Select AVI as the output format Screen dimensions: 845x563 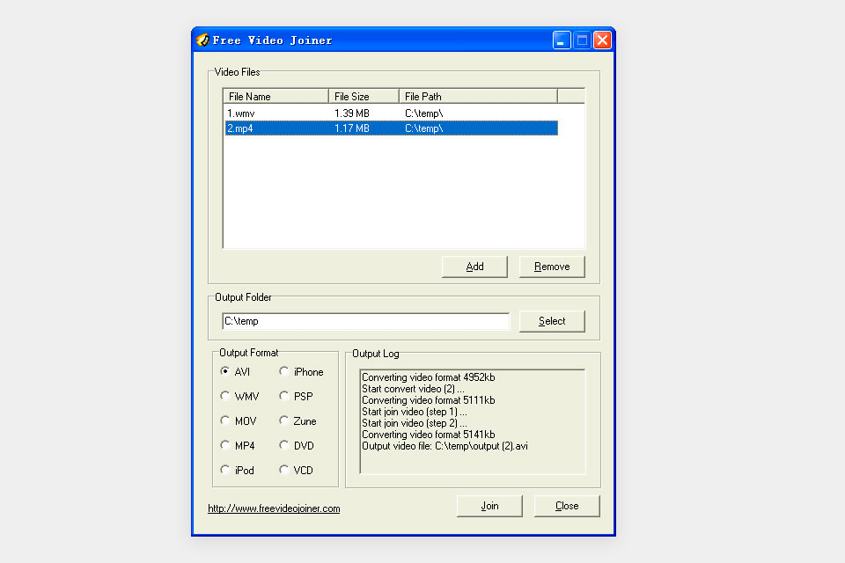225,371
